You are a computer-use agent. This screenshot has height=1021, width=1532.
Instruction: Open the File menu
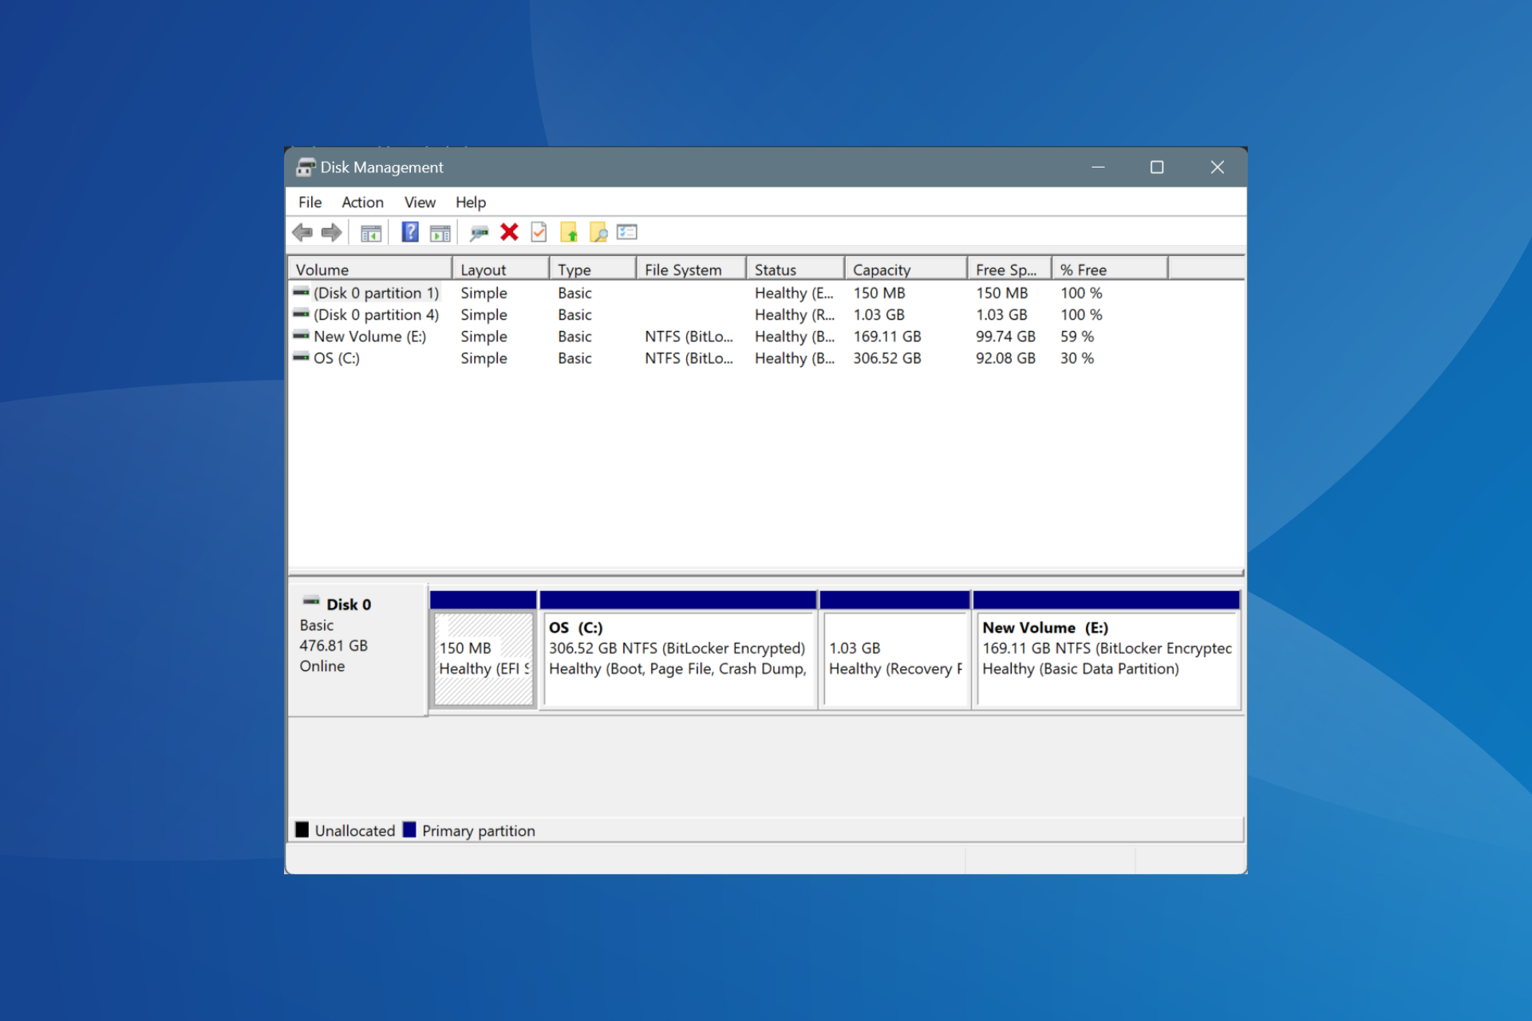tap(310, 203)
